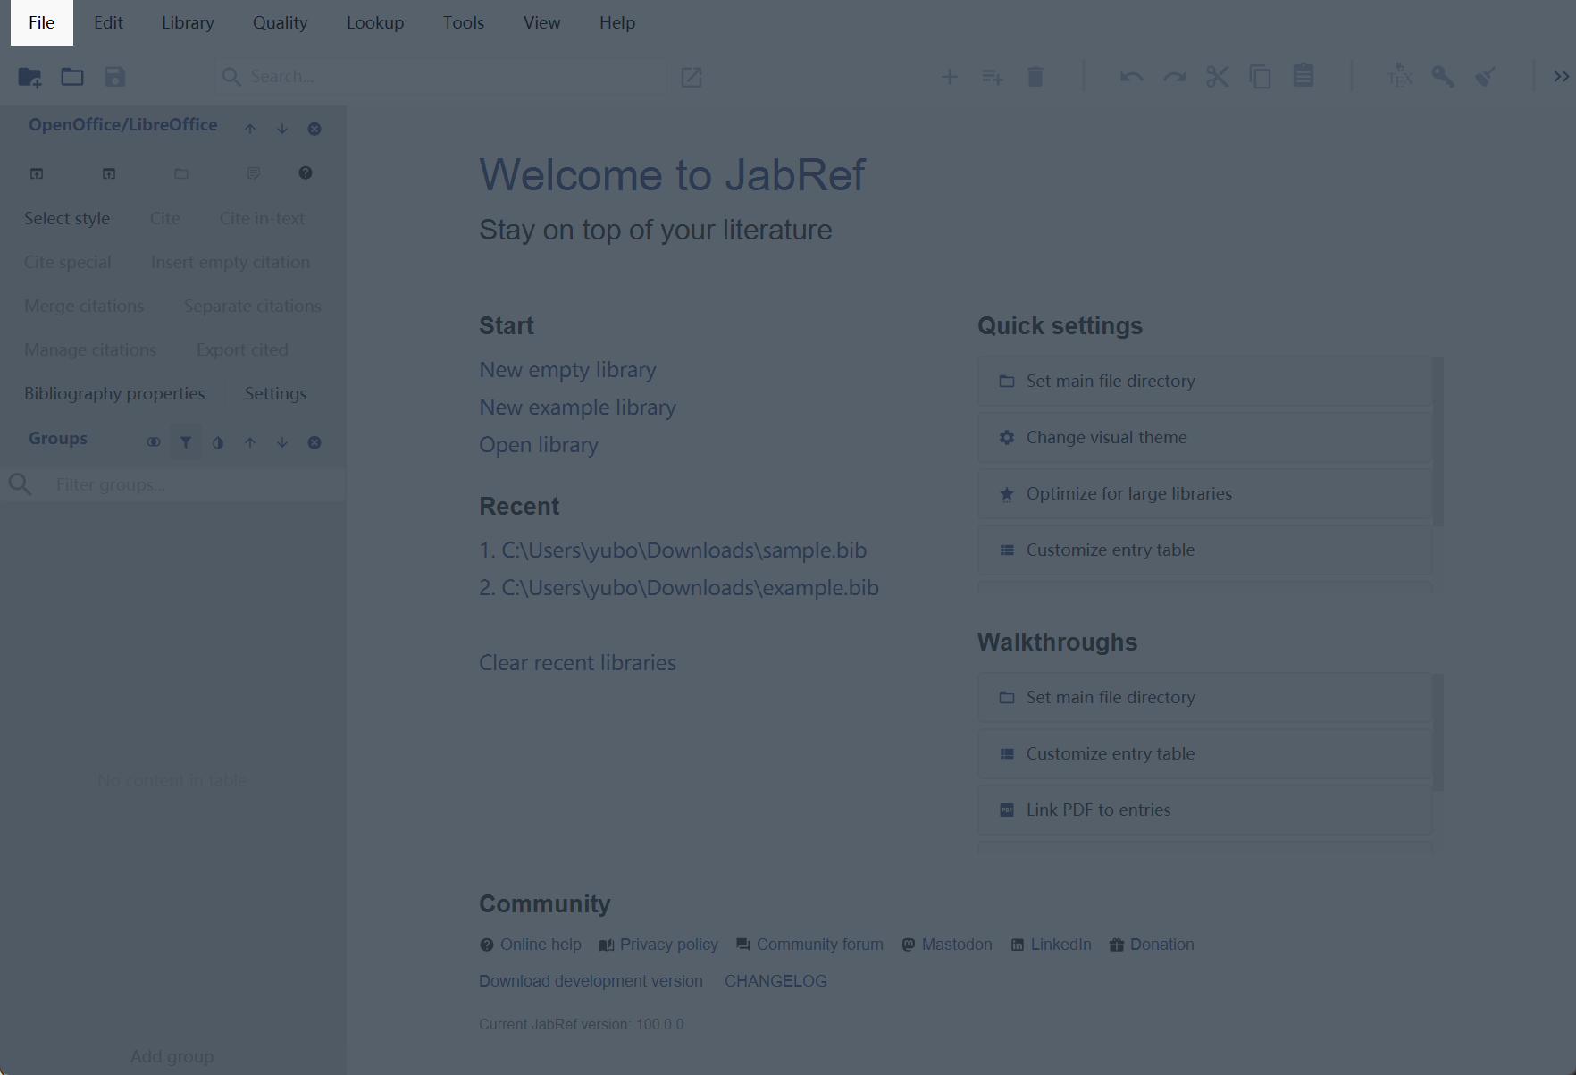1576x1075 pixels.
Task: Toggle groups intersection eye icon
Action: pyautogui.click(x=154, y=442)
